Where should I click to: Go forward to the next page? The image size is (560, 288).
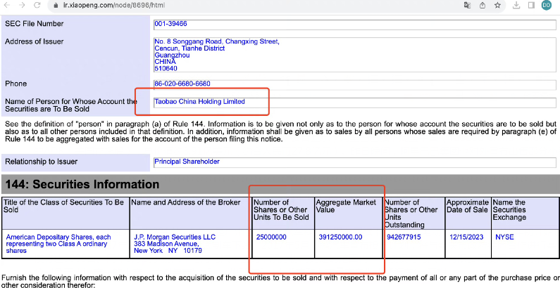[x=22, y=6]
